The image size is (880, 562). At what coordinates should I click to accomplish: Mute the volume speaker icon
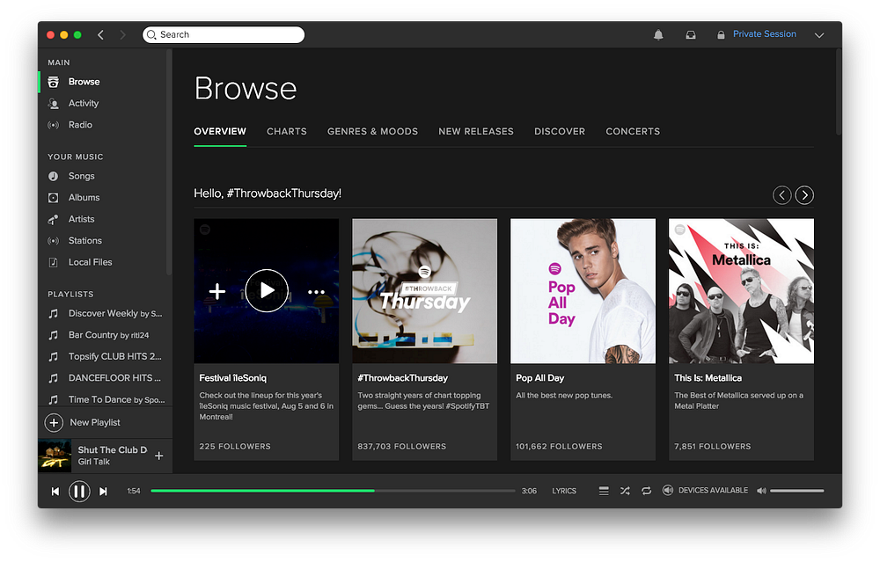(x=761, y=491)
